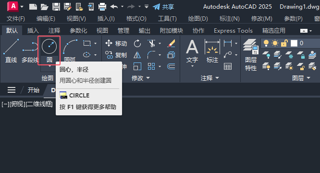Click the layer Freeze snowflake icon
Screen dimensions: 320x173
(x=289, y=55)
